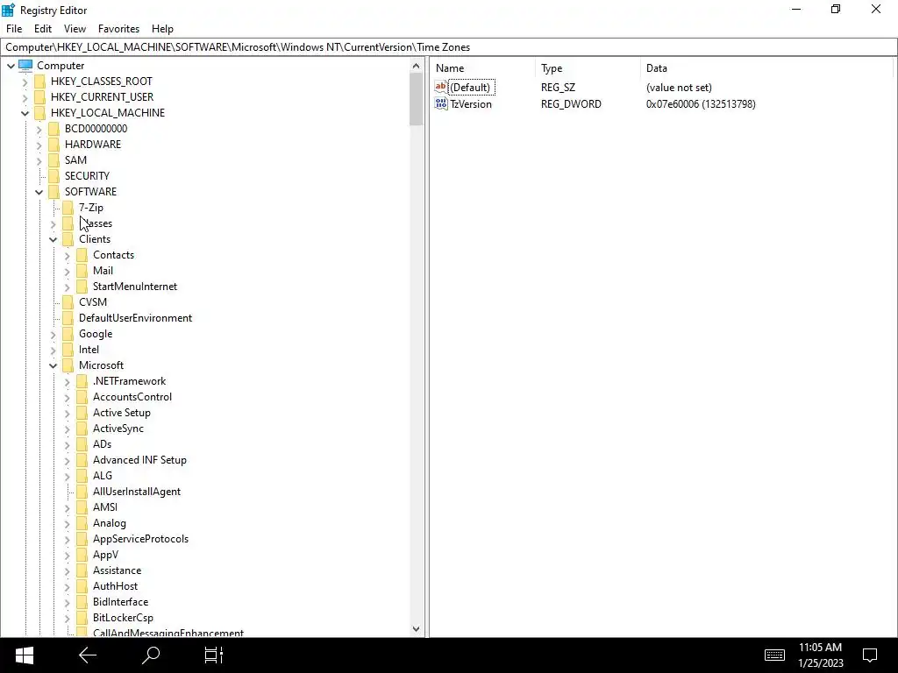Select the AuthHost key
The image size is (898, 673).
coord(115,586)
